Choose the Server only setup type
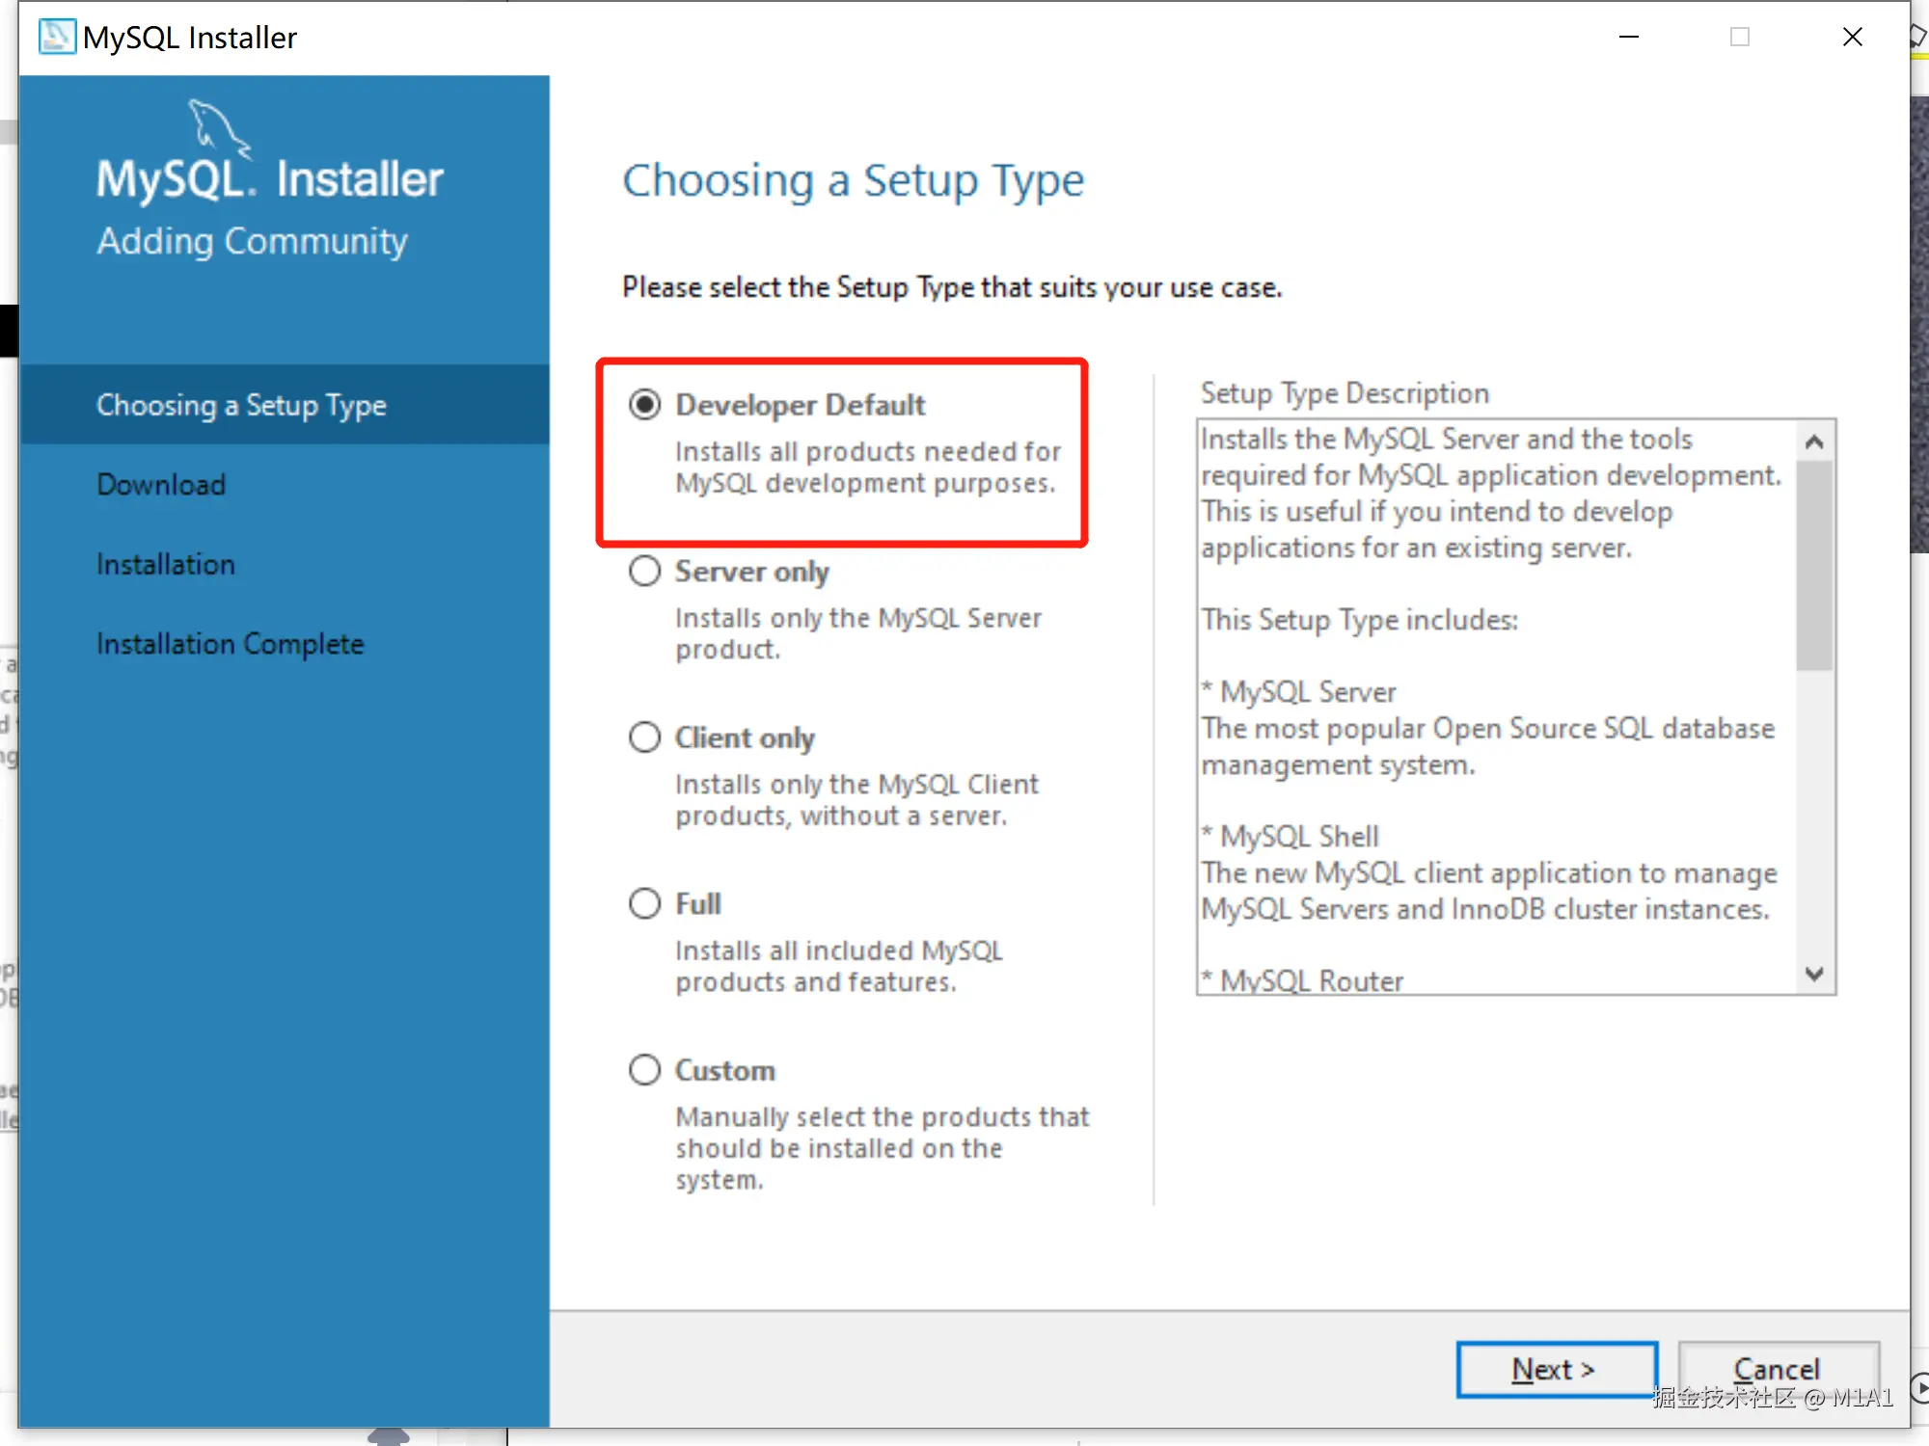This screenshot has width=1929, height=1446. (x=645, y=572)
